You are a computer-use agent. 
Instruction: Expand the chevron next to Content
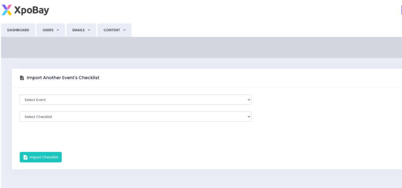[x=124, y=30]
